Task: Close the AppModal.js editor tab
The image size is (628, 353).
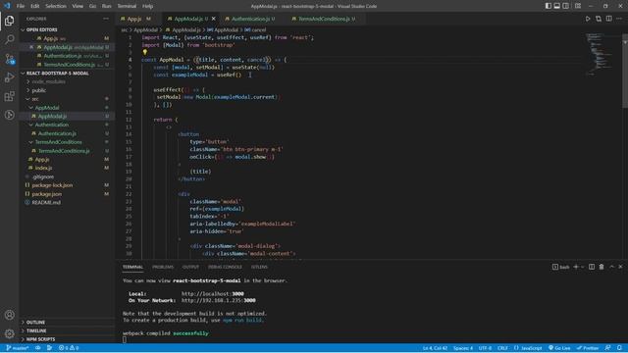Action: 214,19
